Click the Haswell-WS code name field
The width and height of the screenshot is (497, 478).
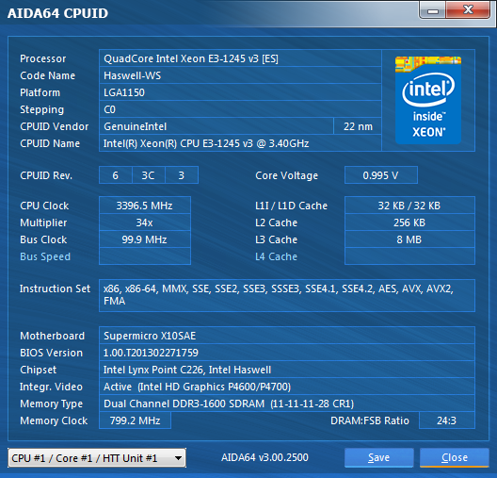240,75
